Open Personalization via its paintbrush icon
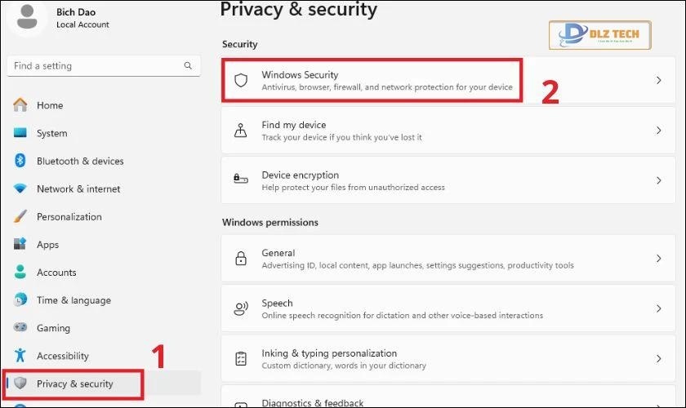 (20, 217)
